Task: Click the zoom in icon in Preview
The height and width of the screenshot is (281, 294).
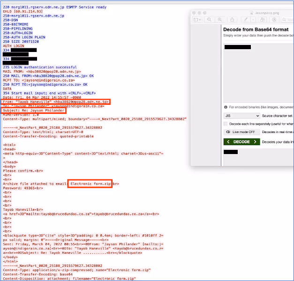Action: [x=220, y=20]
